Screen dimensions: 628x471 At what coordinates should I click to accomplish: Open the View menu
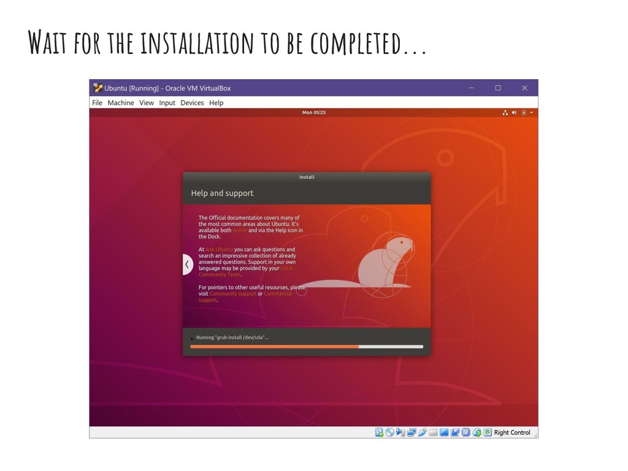pos(146,103)
